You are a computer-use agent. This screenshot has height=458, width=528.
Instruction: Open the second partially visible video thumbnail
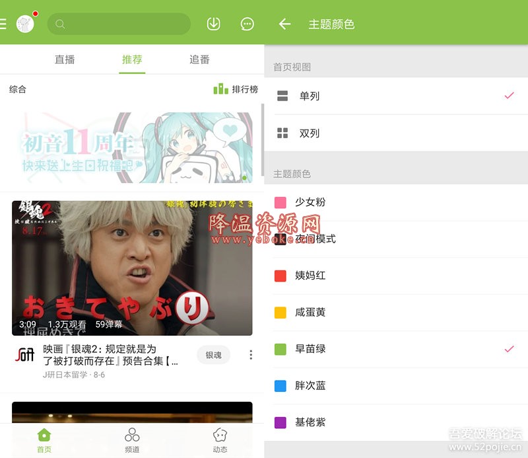pos(132,412)
